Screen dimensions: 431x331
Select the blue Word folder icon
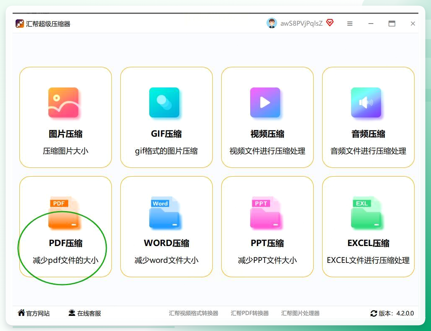coord(164,213)
